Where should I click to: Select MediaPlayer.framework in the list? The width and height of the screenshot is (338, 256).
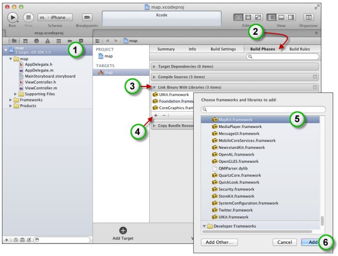(260, 127)
